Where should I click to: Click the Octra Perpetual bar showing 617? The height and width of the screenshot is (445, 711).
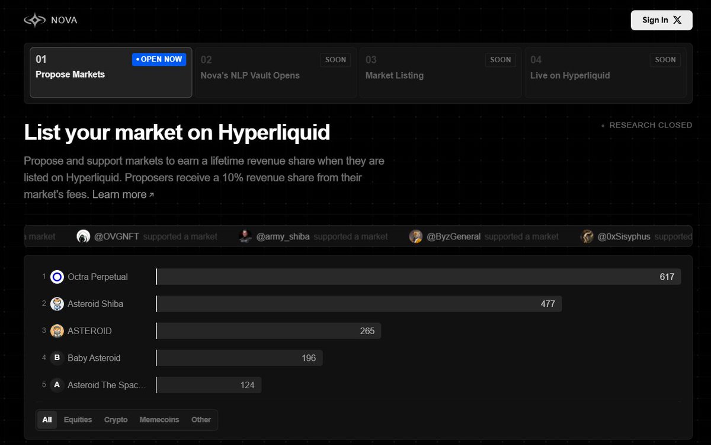click(419, 277)
